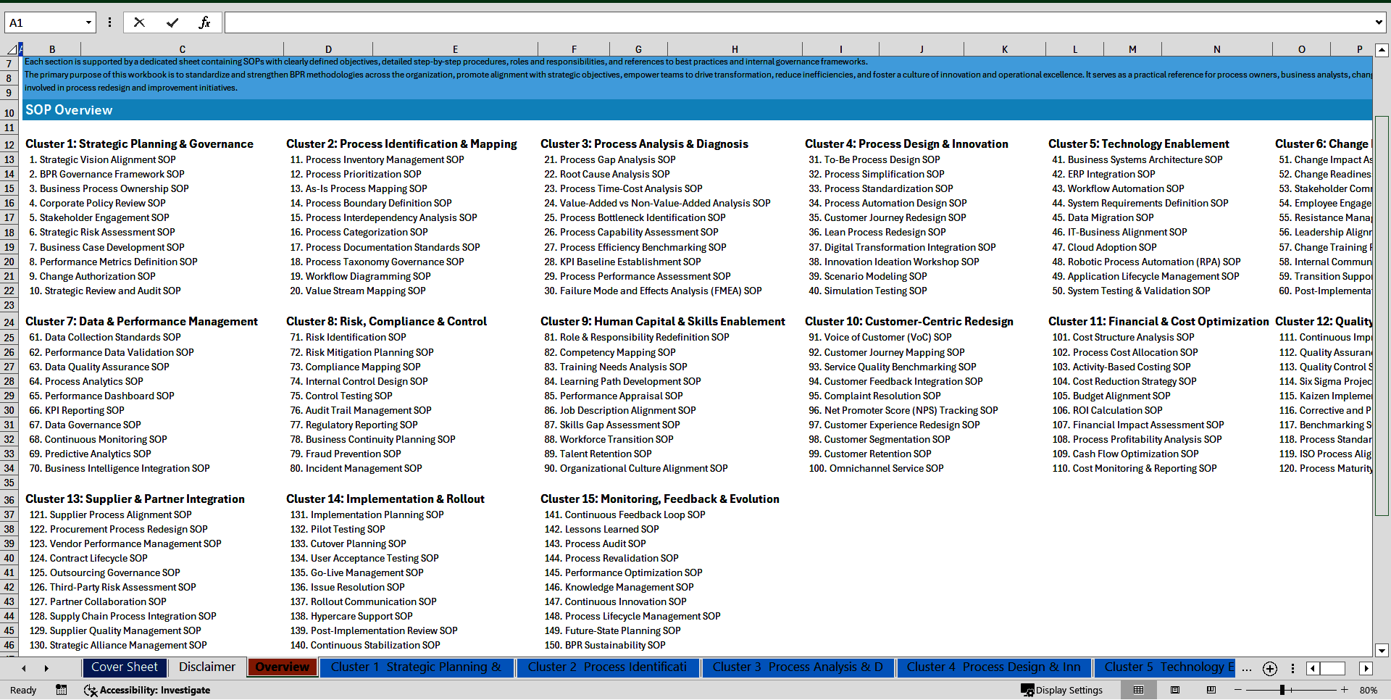Click the New Sheet plus icon

click(1269, 668)
